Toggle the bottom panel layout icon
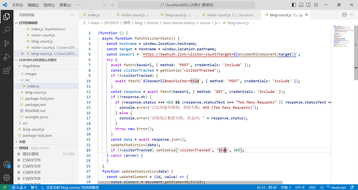Image resolution: width=358 pixels, height=190 pixels. pos(301,5)
